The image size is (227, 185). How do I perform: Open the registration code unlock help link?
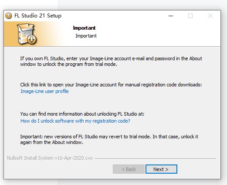click(75, 121)
